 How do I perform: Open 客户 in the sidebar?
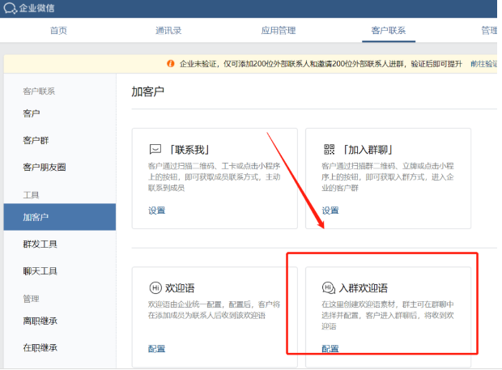pos(32,113)
